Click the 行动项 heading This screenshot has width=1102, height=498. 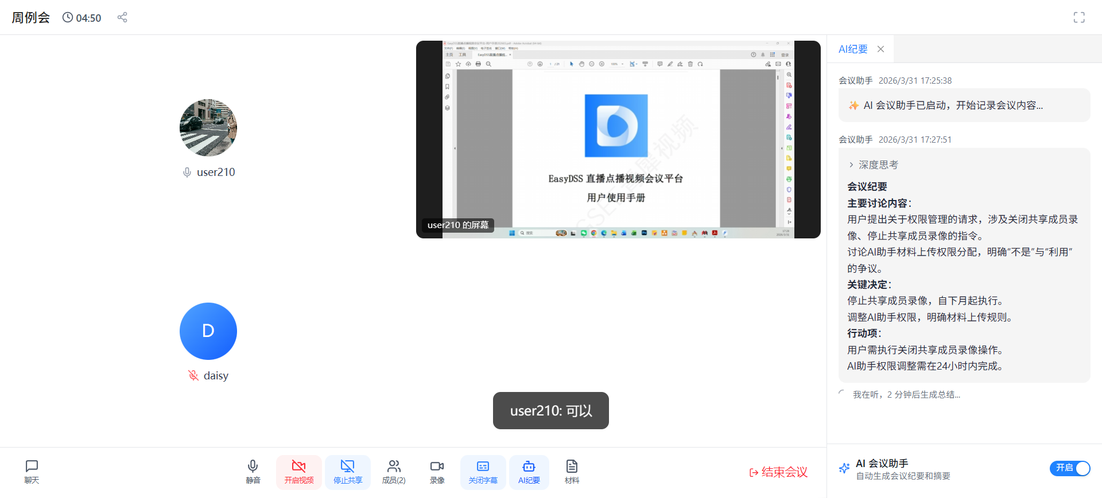[864, 334]
